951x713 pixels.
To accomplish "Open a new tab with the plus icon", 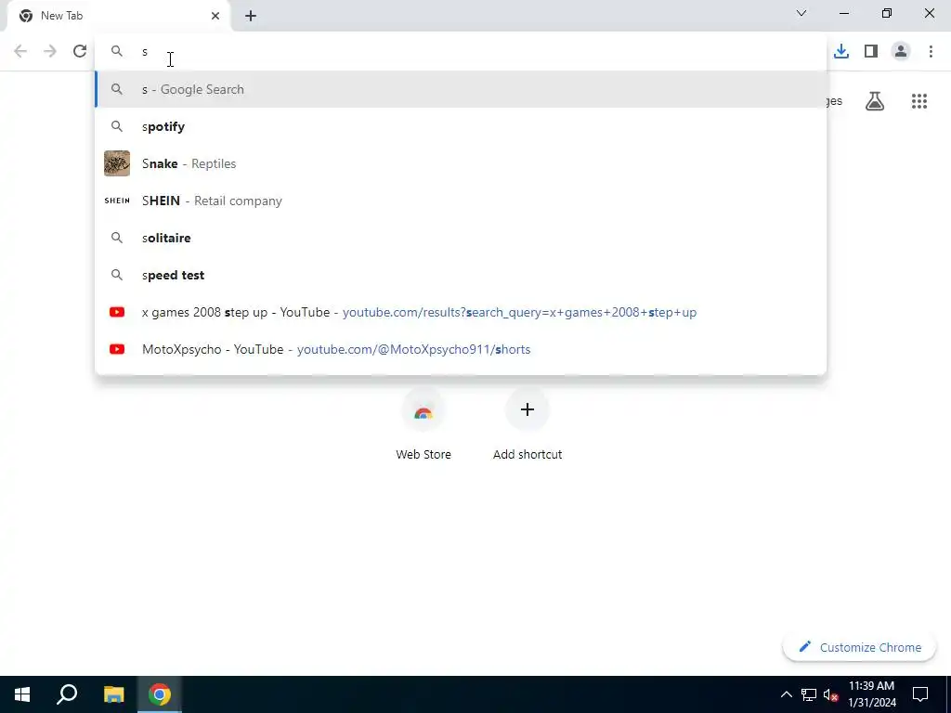I will (251, 16).
